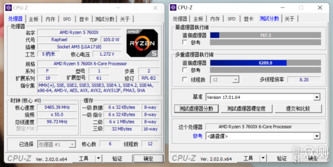Image resolution: width=333 pixels, height=167 pixels.
Task: Click multi-thread score bar 6289.9
Action: click(265, 63)
